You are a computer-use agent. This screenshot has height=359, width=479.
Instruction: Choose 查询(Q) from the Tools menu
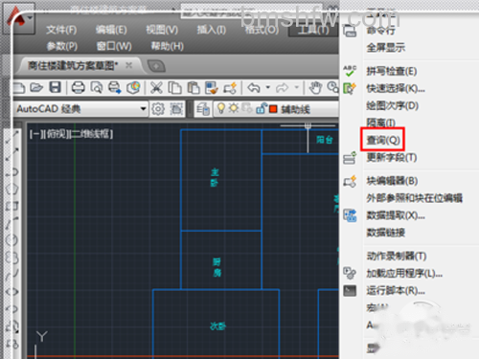[383, 140]
